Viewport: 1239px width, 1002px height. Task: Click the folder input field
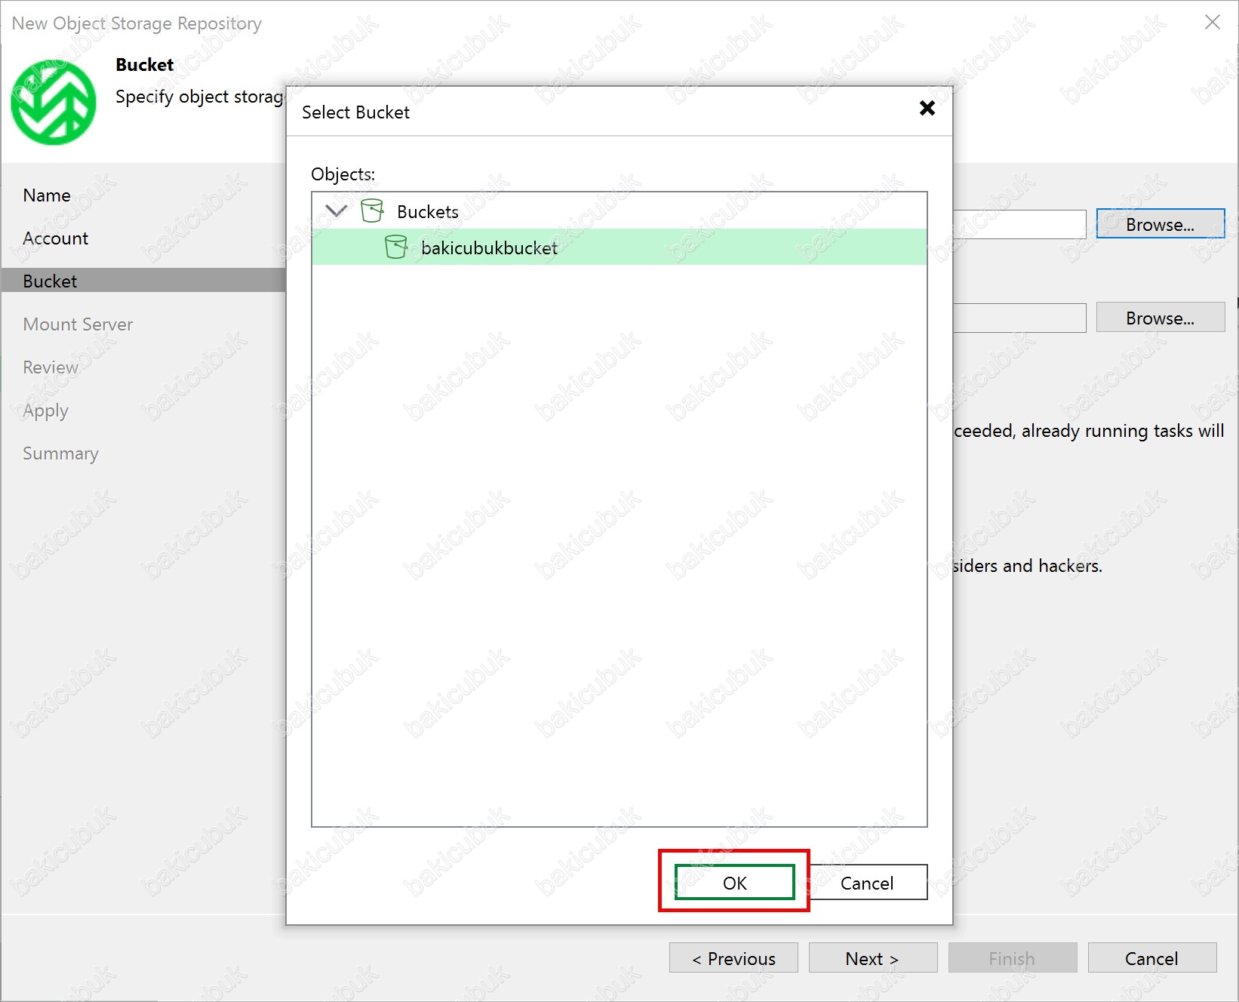pyautogui.click(x=1019, y=318)
